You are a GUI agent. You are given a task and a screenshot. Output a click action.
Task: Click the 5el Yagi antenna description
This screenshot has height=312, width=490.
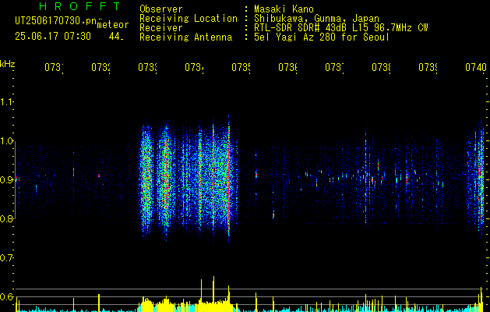click(322, 37)
